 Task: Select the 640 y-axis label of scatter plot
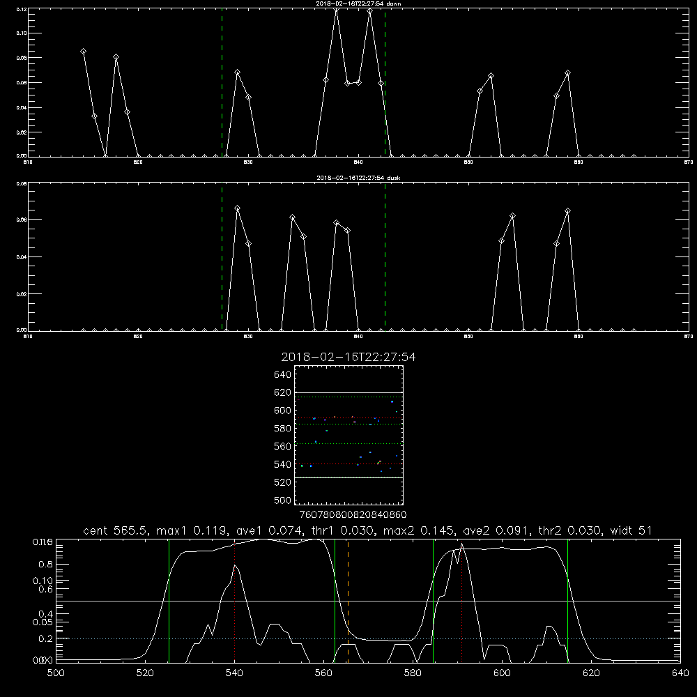point(283,375)
